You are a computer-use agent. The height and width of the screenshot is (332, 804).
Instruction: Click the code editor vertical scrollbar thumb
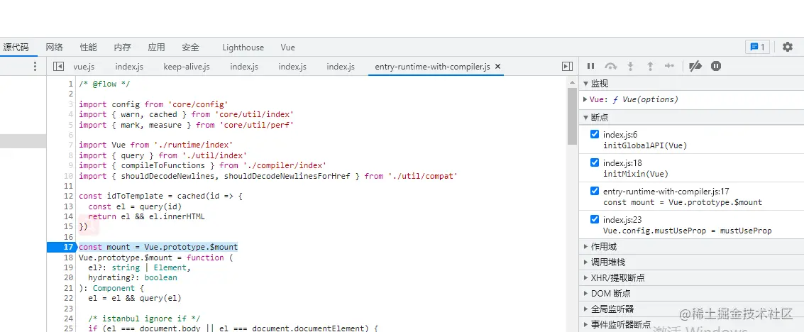tap(572, 116)
